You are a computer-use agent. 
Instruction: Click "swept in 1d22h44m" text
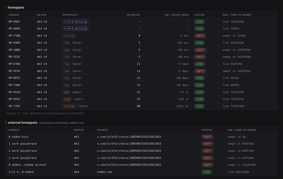tap(241, 165)
